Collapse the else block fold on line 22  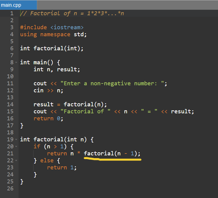click(x=16, y=161)
